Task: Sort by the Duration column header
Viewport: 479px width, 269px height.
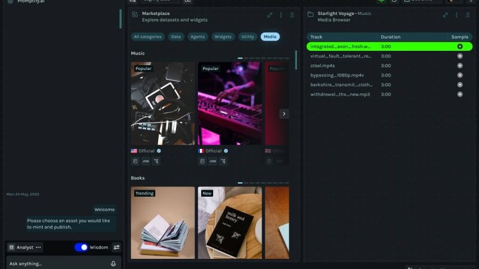Action: click(390, 37)
